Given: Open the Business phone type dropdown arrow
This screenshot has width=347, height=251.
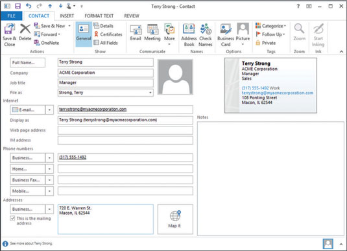Looking at the screenshot, I should (x=49, y=158).
